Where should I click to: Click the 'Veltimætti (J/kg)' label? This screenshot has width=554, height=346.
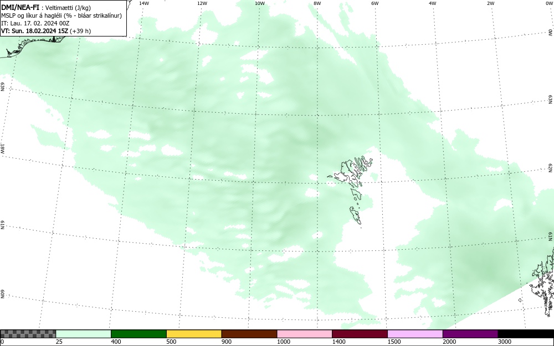pyautogui.click(x=68, y=8)
